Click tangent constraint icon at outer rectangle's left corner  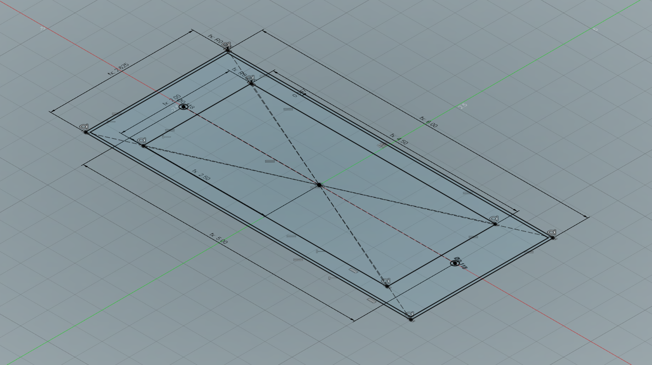[84, 126]
